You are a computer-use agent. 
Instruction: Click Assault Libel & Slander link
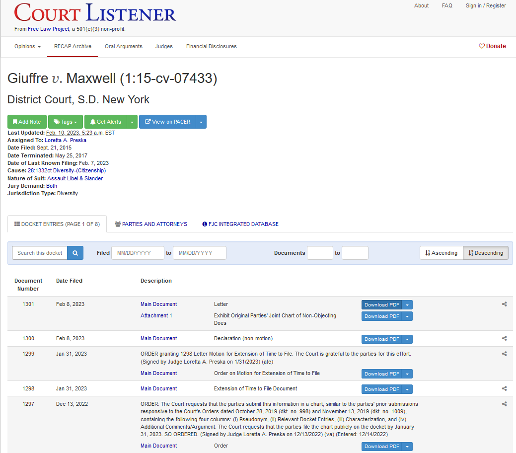[x=75, y=178]
